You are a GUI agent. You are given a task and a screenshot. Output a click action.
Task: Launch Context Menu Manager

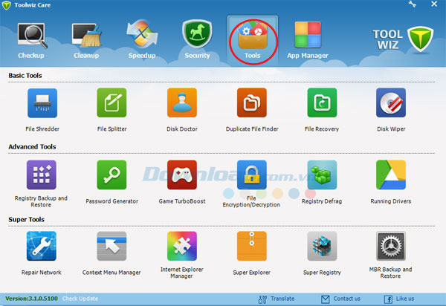pyautogui.click(x=111, y=246)
